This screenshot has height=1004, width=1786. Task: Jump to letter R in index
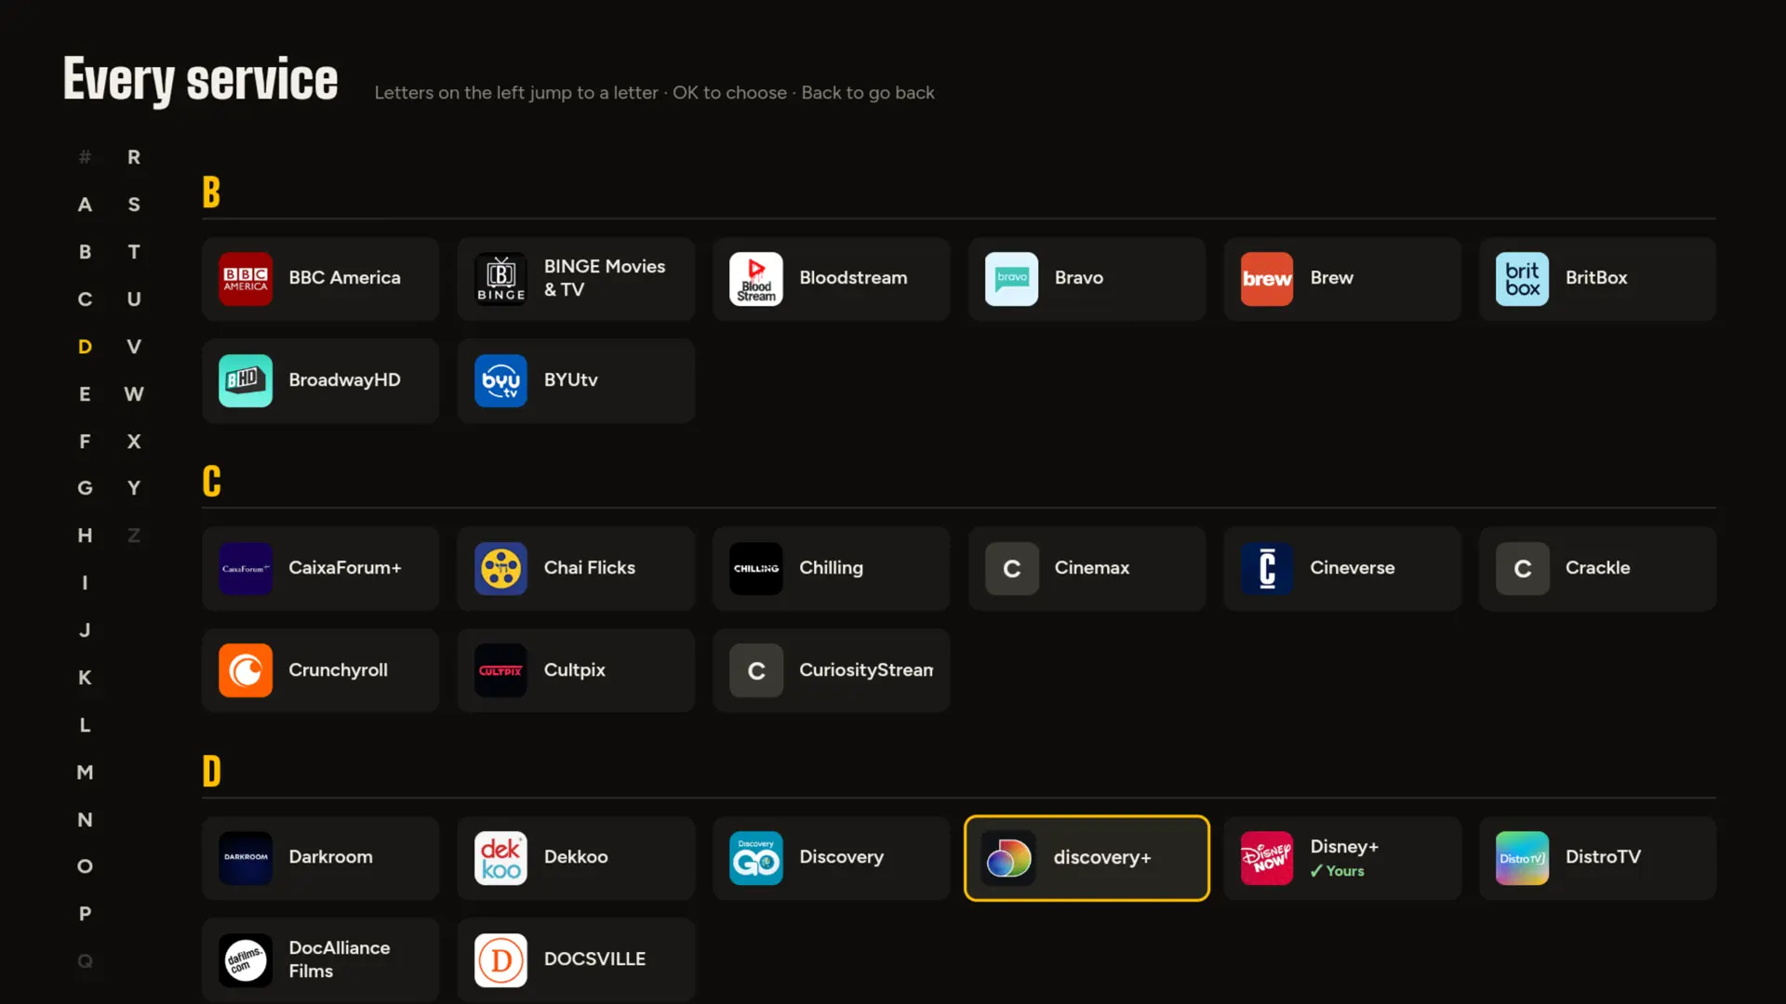[x=134, y=157]
